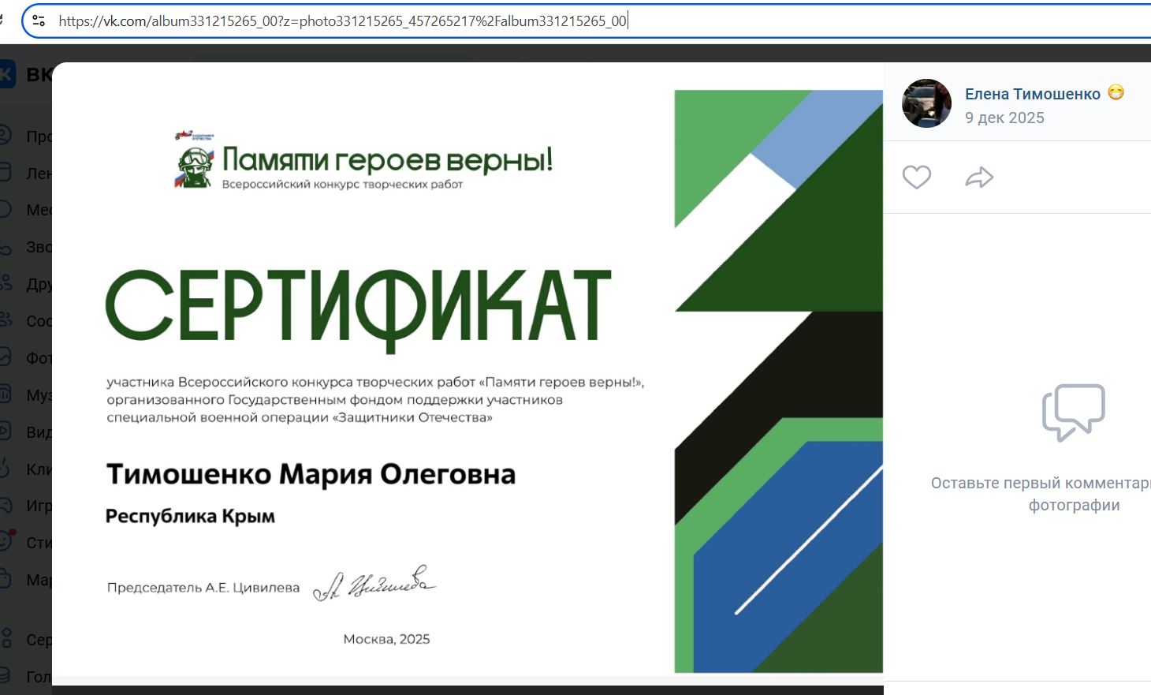
Task: Click the large СЕРТИФИКАТ heading in photo
Action: point(359,310)
